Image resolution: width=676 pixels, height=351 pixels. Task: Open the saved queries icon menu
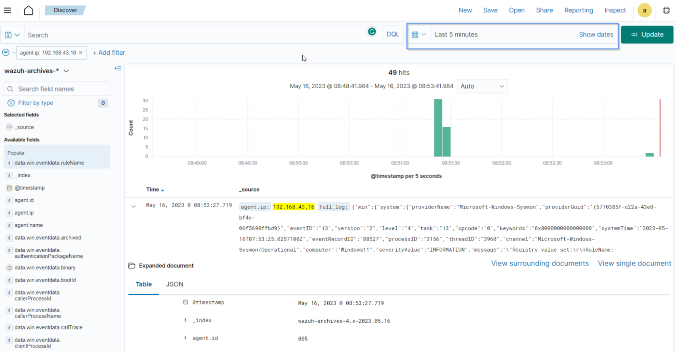tap(12, 35)
